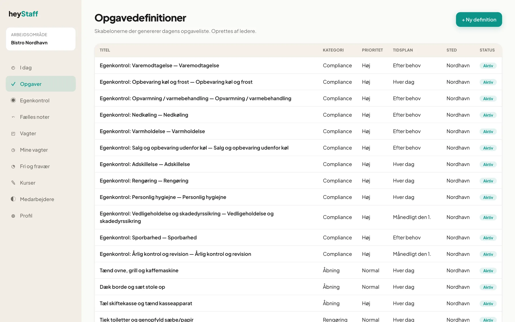Viewport: 515px width, 322px height.
Task: Click the checkmark icon next to Opgaver
Action: click(13, 84)
